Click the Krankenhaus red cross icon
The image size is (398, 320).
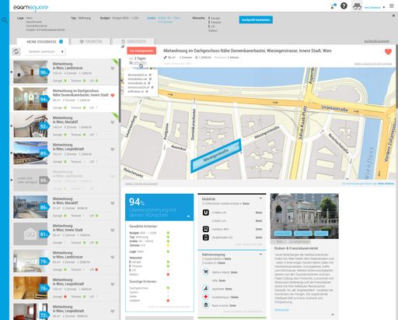pyautogui.click(x=206, y=297)
